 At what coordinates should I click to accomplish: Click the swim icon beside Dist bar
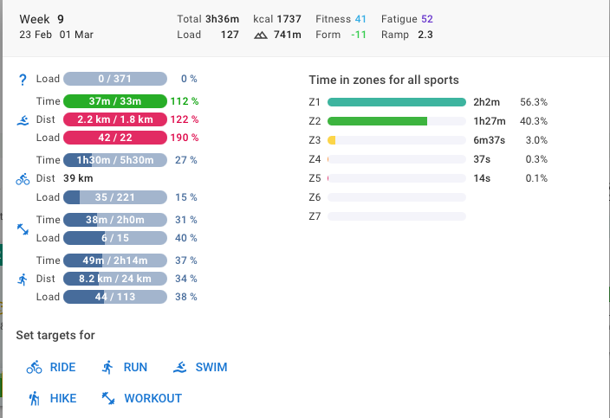tap(23, 119)
